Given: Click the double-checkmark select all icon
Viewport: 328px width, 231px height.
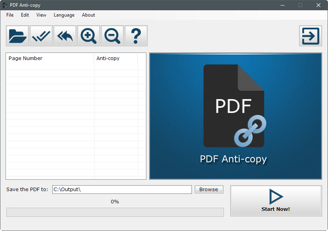Looking at the screenshot, I should click(x=41, y=36).
